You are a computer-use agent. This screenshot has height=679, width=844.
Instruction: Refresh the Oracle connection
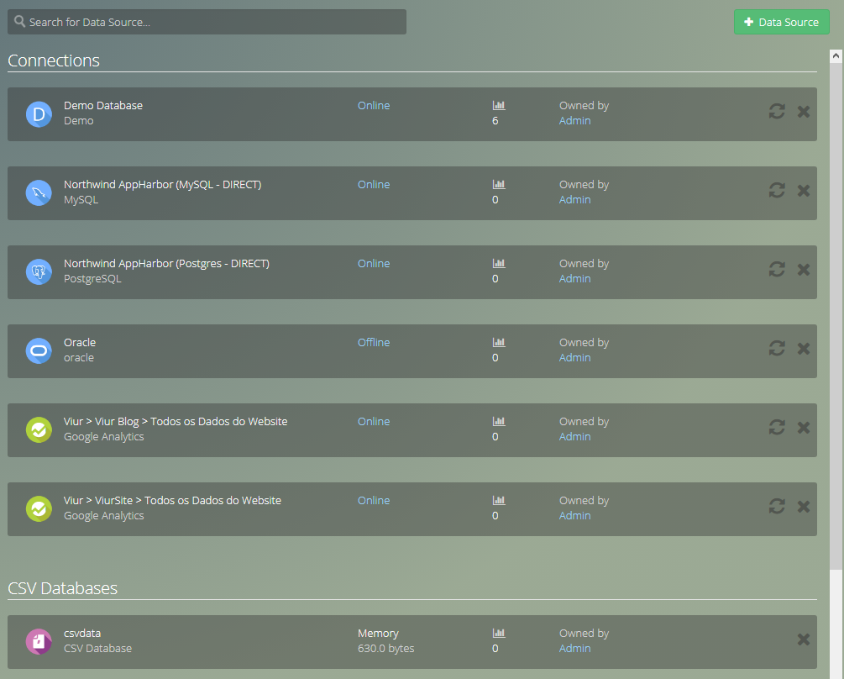777,349
